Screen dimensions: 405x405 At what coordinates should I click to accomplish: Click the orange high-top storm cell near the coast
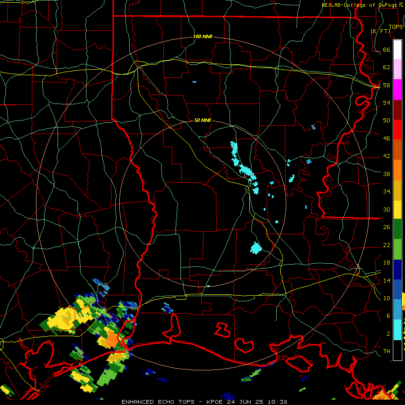pos(112,338)
